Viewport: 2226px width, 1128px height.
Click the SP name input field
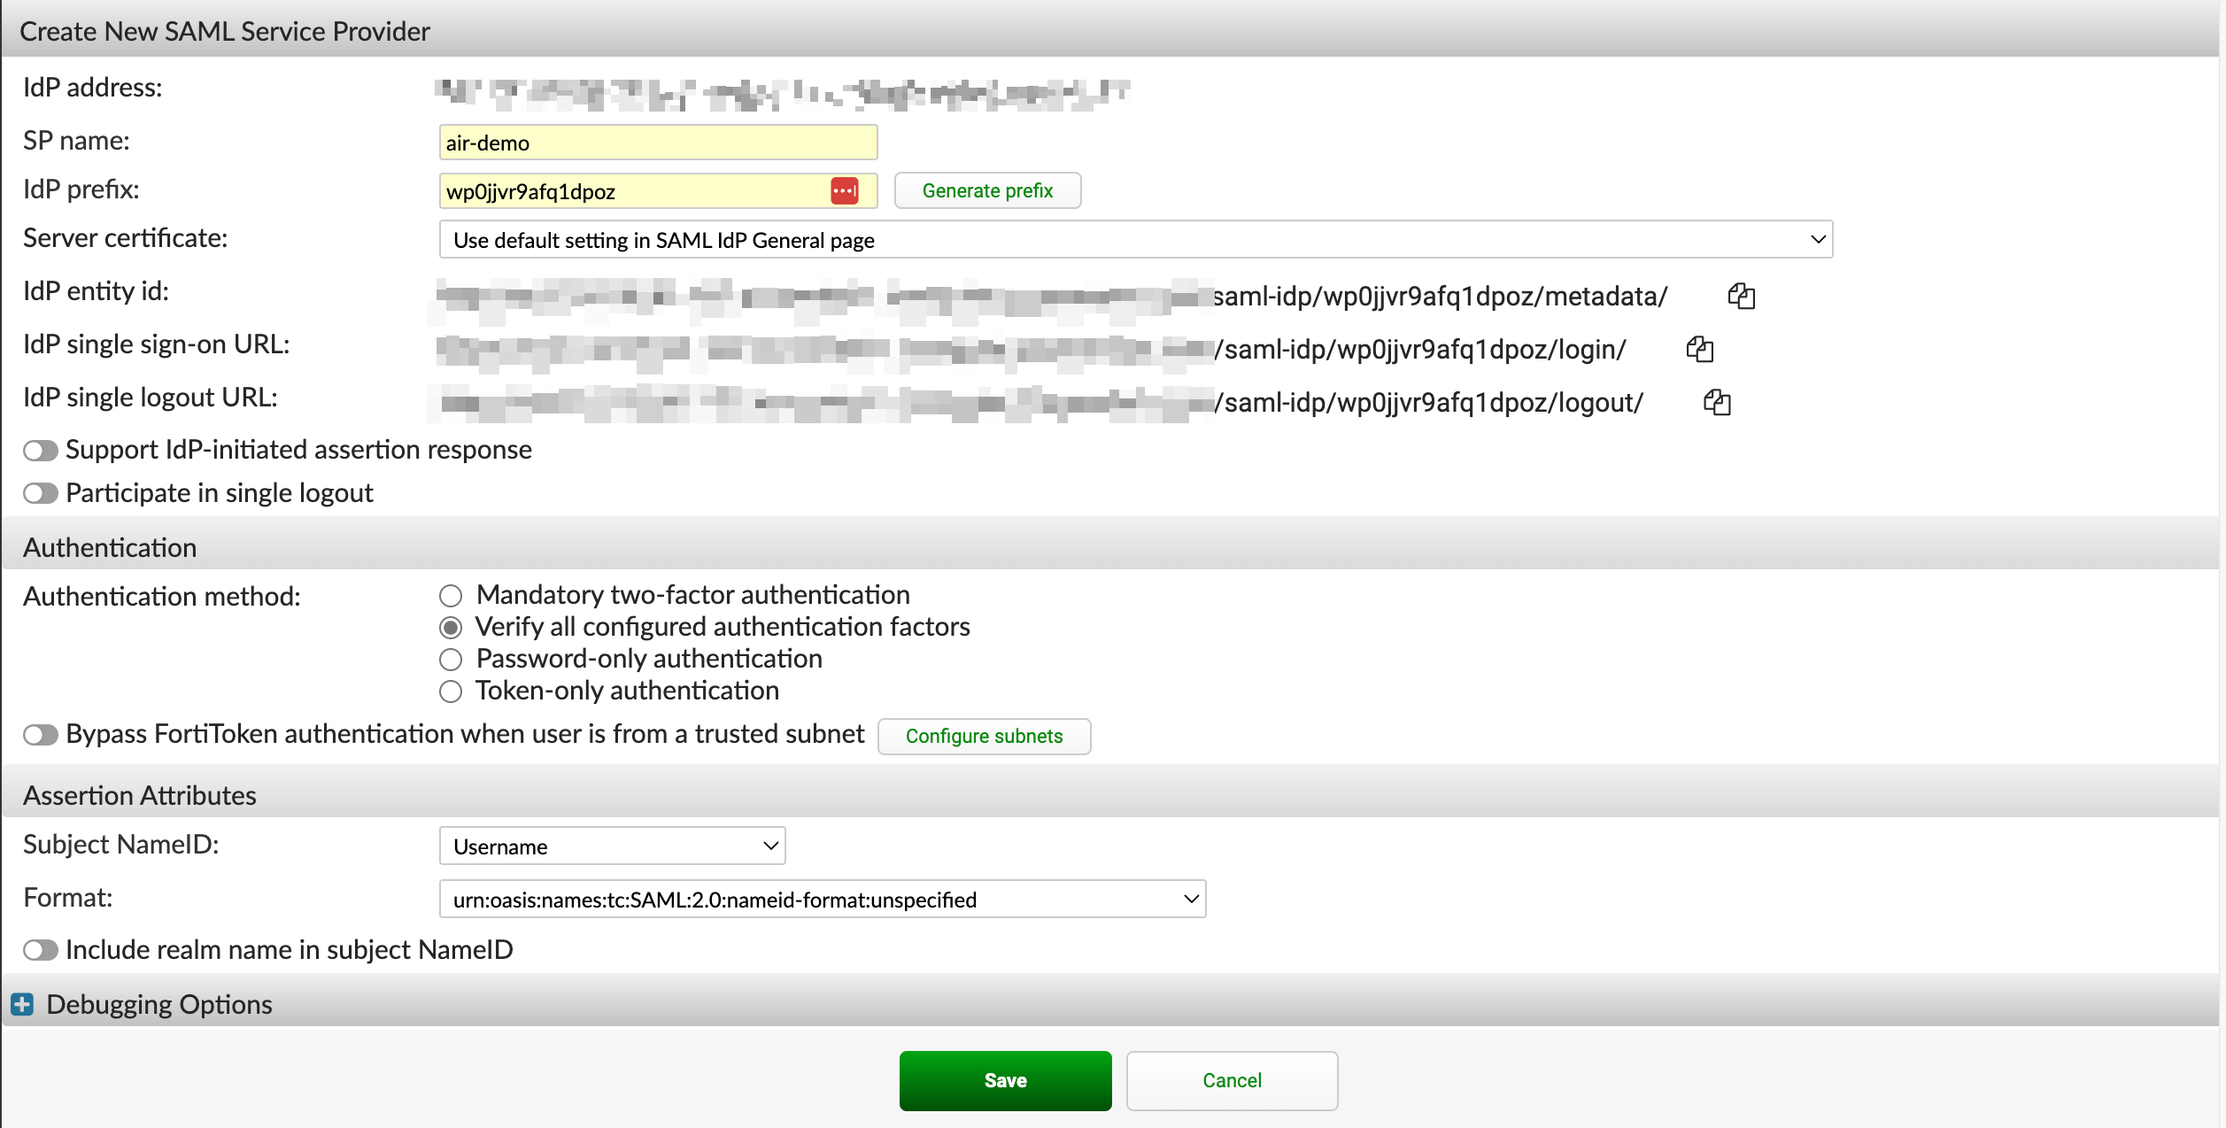coord(657,142)
